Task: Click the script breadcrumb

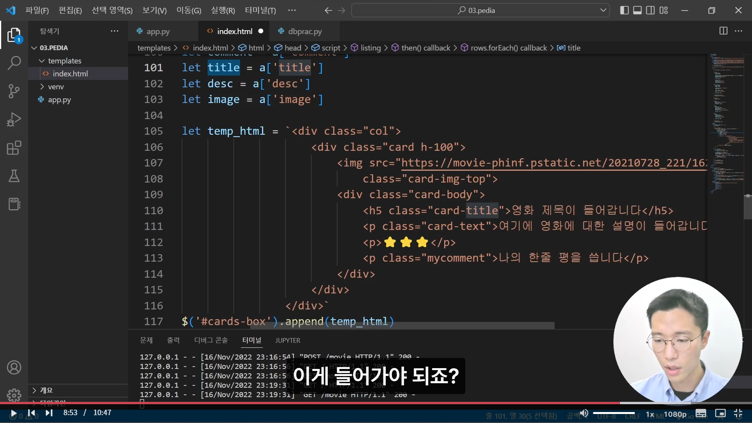Action: pyautogui.click(x=327, y=48)
